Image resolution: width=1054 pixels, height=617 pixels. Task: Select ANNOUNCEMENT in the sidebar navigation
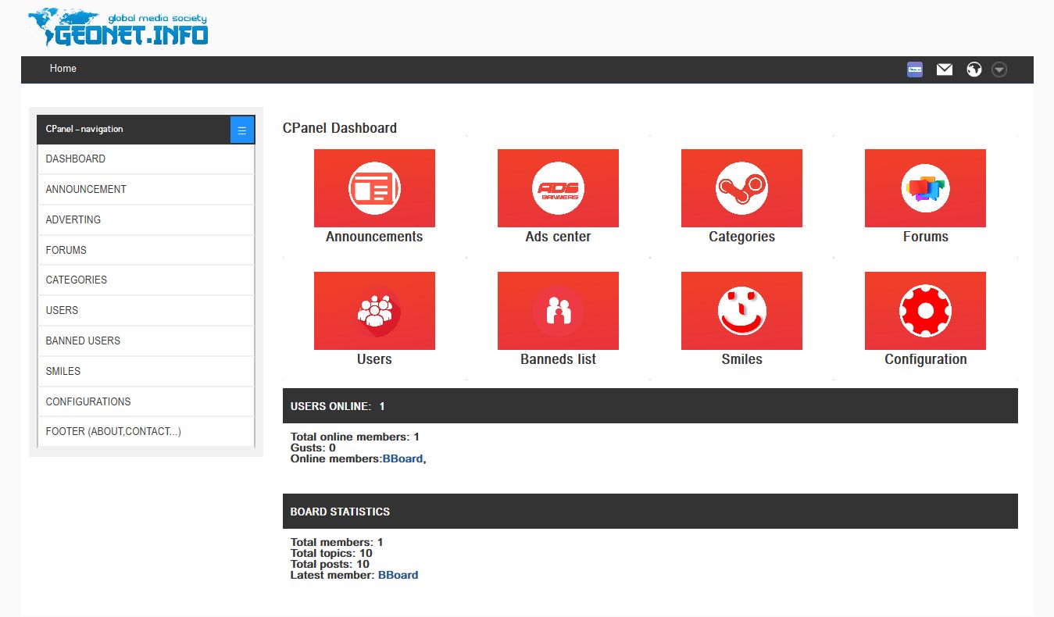pos(86,189)
